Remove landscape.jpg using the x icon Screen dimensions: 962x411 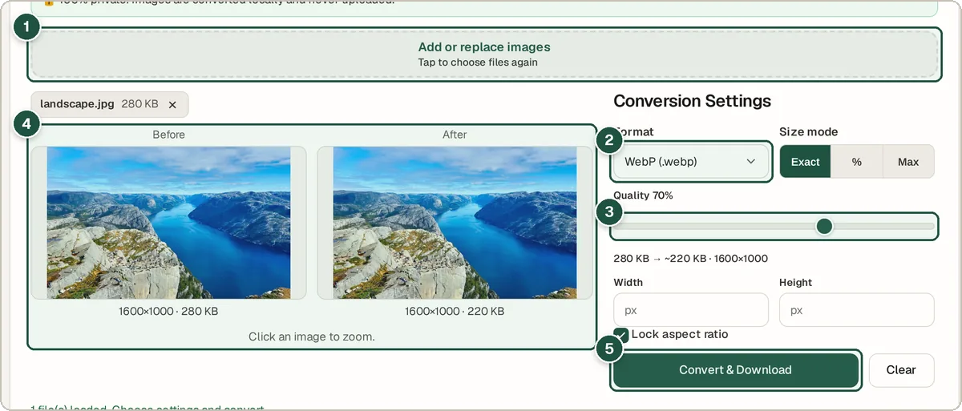(172, 104)
